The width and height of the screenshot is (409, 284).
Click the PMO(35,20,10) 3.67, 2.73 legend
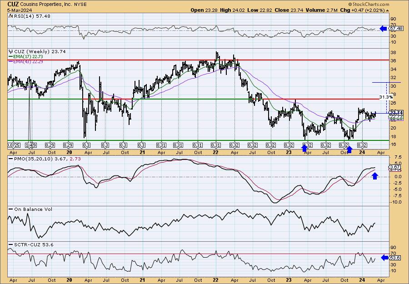coord(47,159)
